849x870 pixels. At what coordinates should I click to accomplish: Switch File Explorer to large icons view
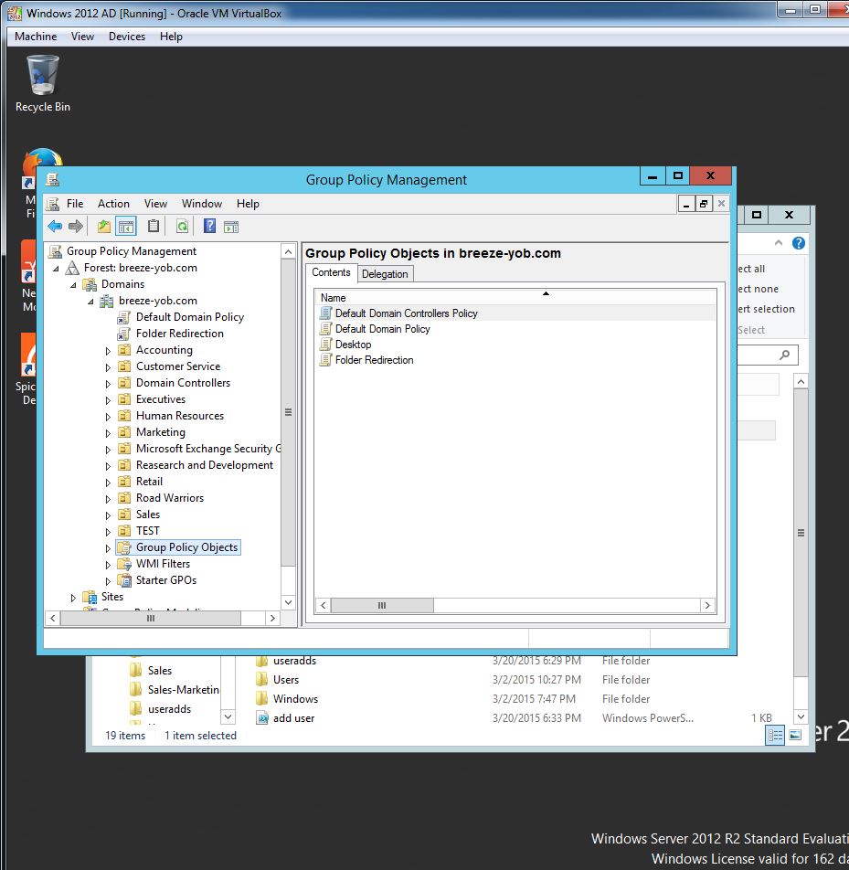pyautogui.click(x=795, y=735)
